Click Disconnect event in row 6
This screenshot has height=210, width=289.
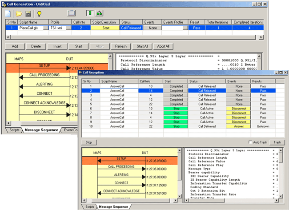238,109
